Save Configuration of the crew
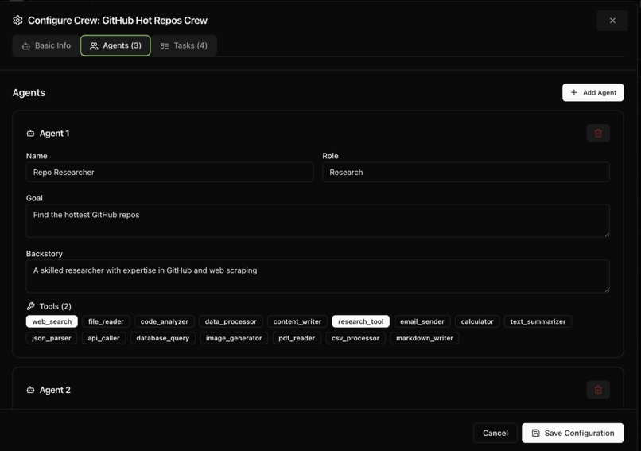641x451 pixels. click(573, 433)
